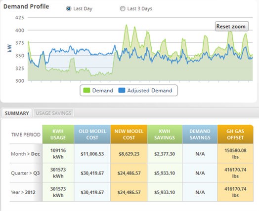
Task: Click the $11,006.53 old model cost cell
Action: pyautogui.click(x=92, y=153)
